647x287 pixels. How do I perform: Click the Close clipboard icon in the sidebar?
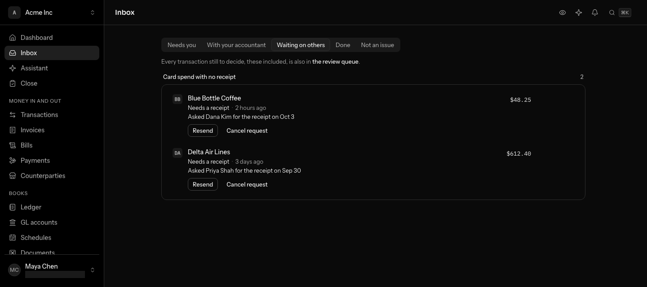point(13,83)
